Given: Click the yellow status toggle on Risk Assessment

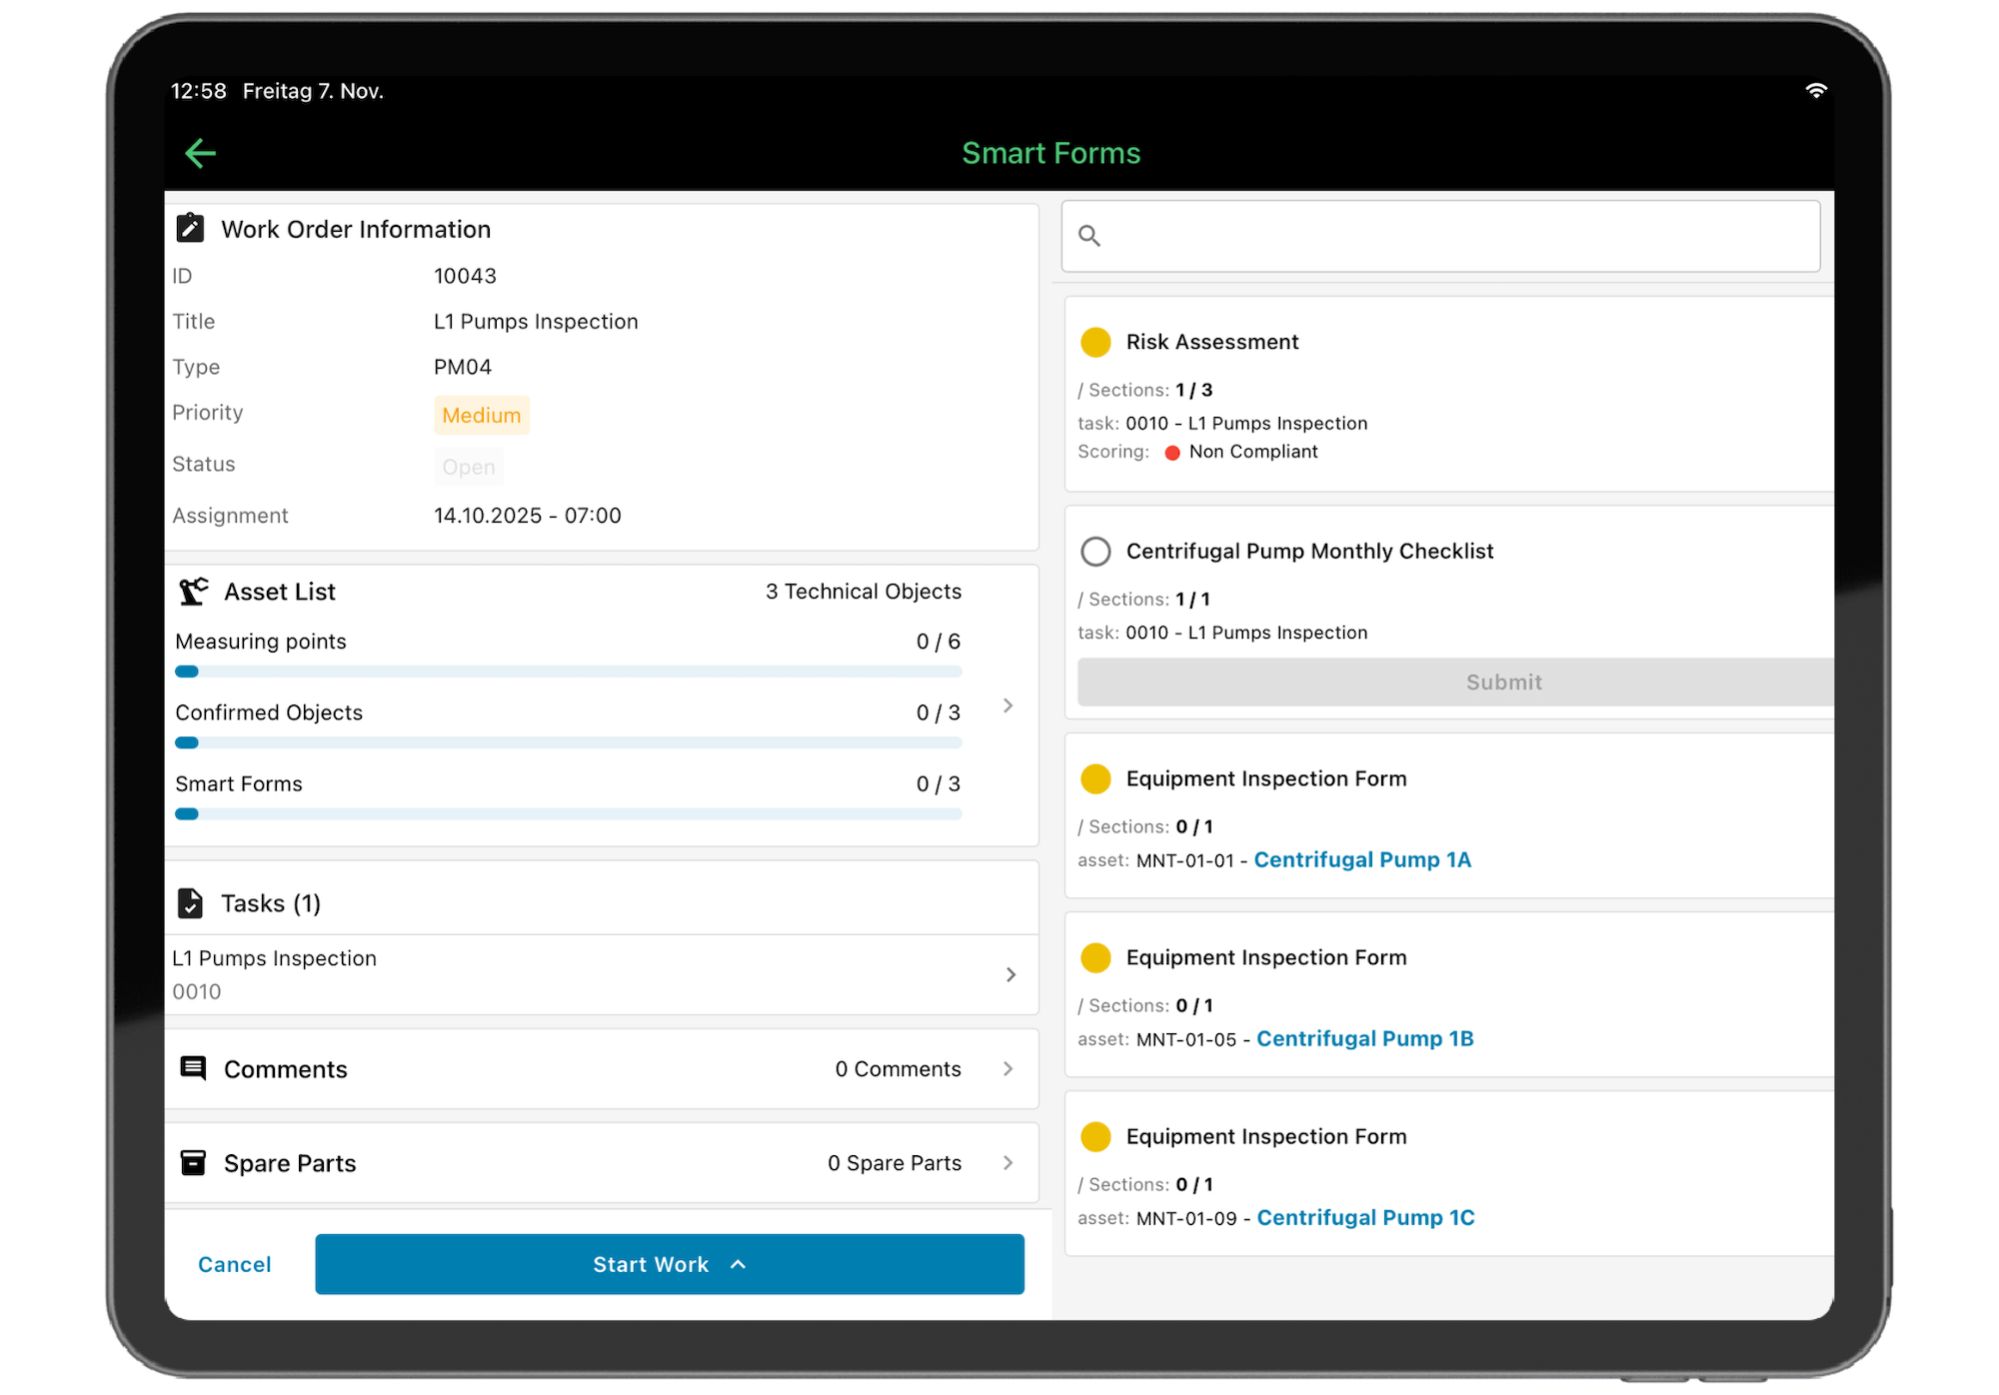Looking at the screenshot, I should click(1095, 342).
